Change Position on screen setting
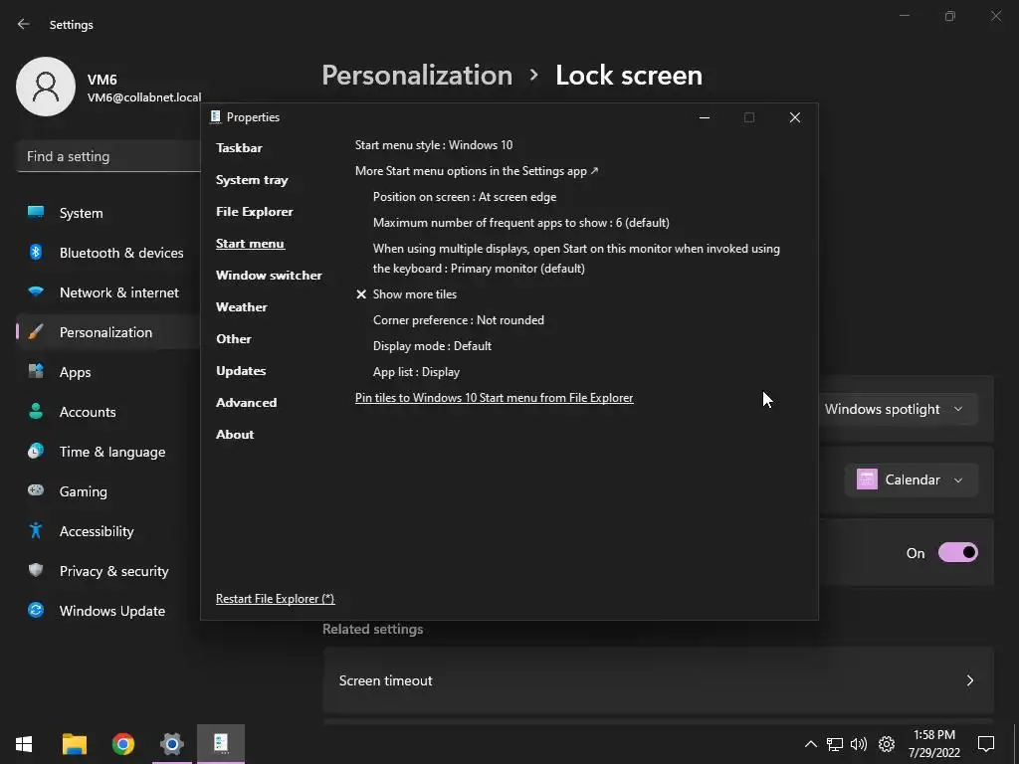Screen dimensions: 1019x764 [x=465, y=197]
